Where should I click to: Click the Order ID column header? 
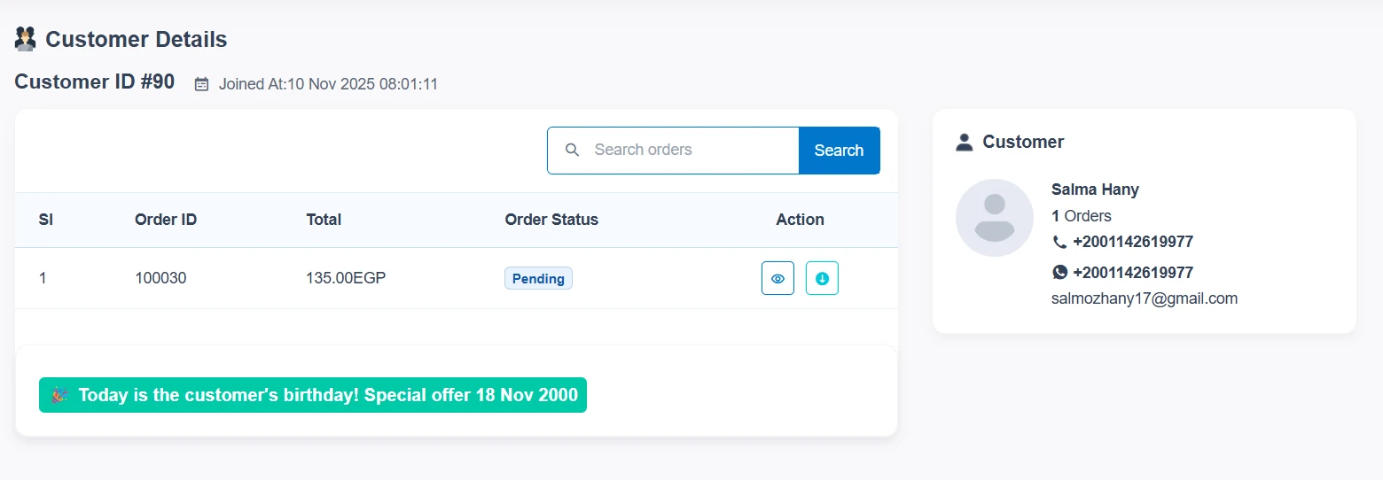pyautogui.click(x=166, y=220)
